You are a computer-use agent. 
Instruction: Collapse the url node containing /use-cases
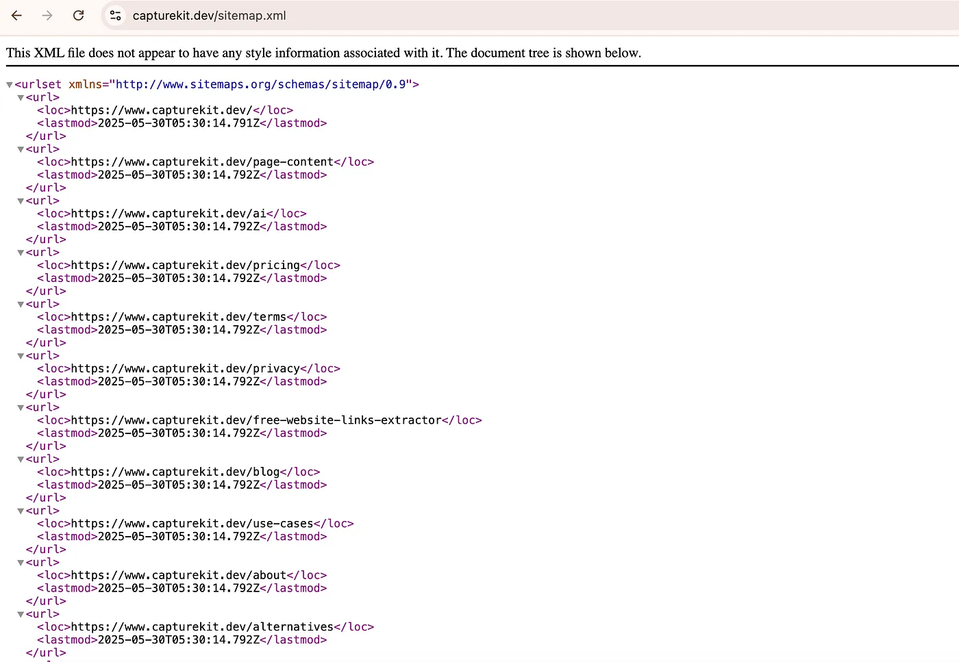coord(21,511)
